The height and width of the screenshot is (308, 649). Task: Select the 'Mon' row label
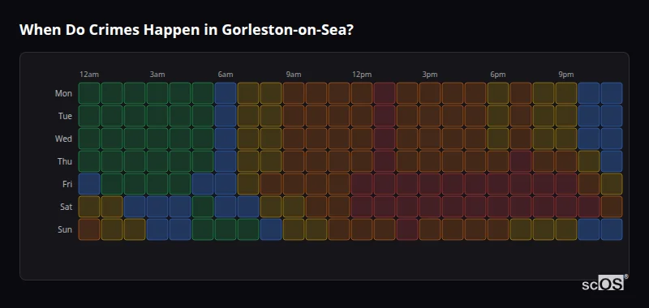tap(63, 93)
